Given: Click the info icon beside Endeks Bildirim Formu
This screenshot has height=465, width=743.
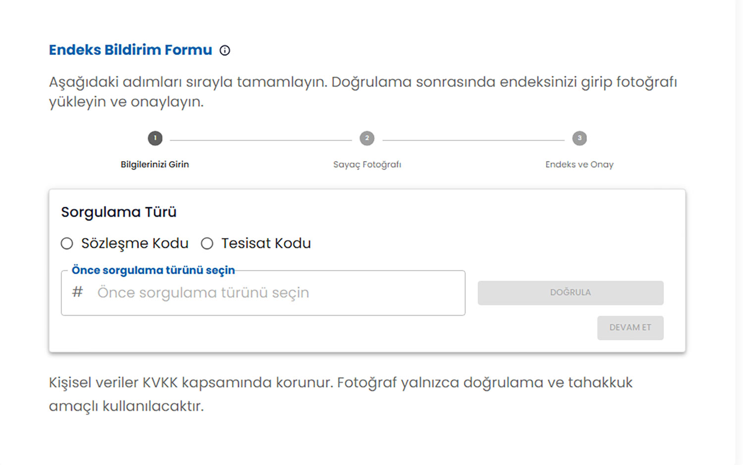Looking at the screenshot, I should (225, 50).
